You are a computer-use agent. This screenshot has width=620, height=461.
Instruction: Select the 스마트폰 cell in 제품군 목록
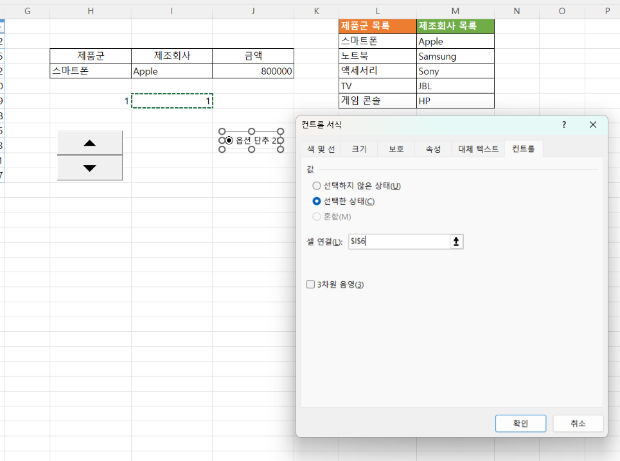pos(378,41)
